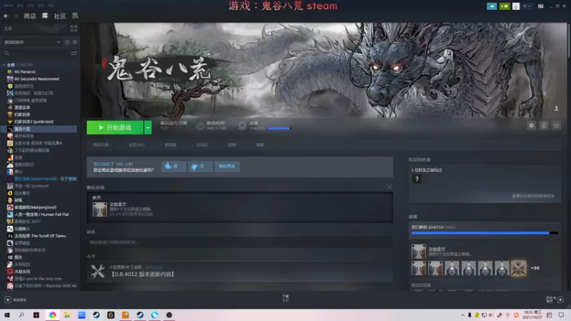Select the Surmount game entry
This screenshot has width=571, height=321.
point(31,186)
